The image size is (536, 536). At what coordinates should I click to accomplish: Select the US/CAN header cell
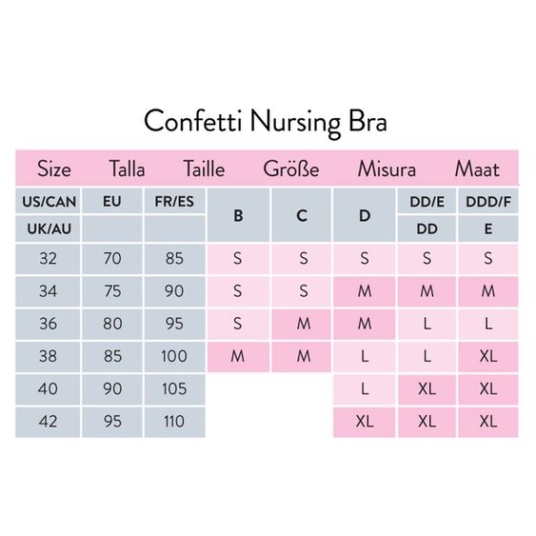48,201
